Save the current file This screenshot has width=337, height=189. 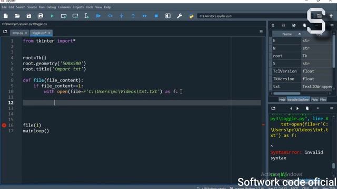pos(28,16)
